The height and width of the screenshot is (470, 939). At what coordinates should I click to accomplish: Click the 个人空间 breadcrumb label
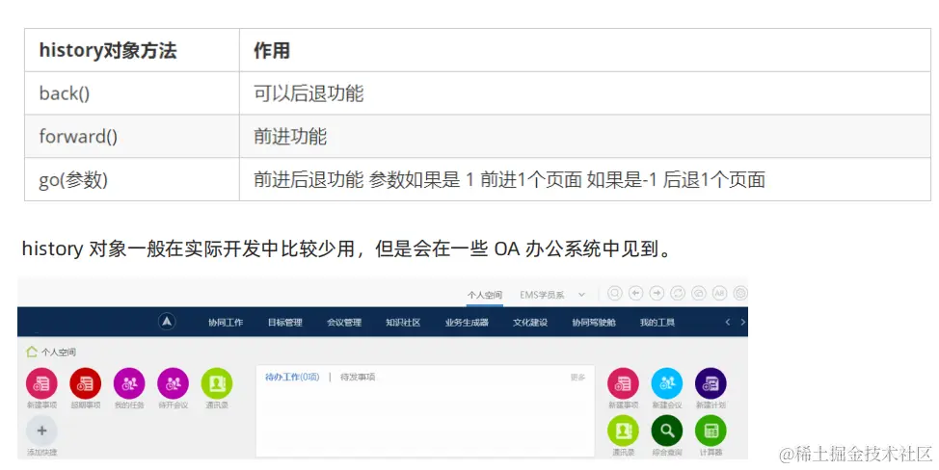[59, 352]
